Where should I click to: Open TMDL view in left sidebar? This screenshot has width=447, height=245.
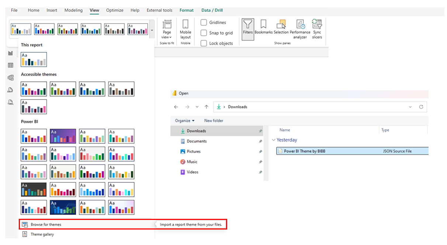point(11,102)
